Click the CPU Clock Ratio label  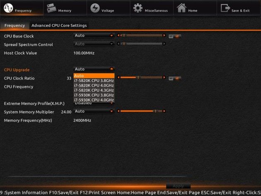coord(19,78)
